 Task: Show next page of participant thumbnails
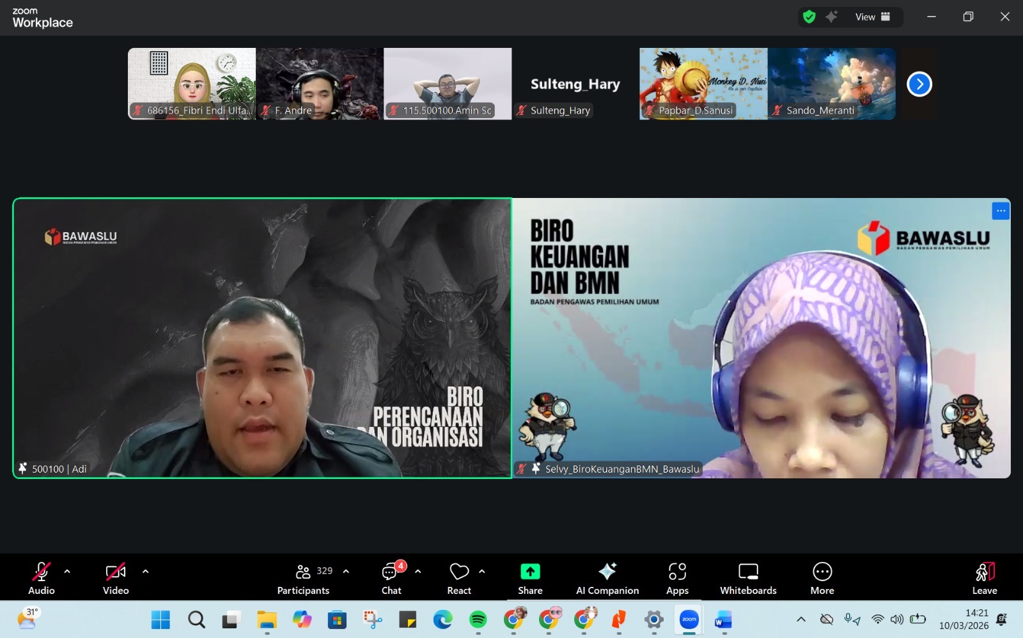click(x=919, y=84)
